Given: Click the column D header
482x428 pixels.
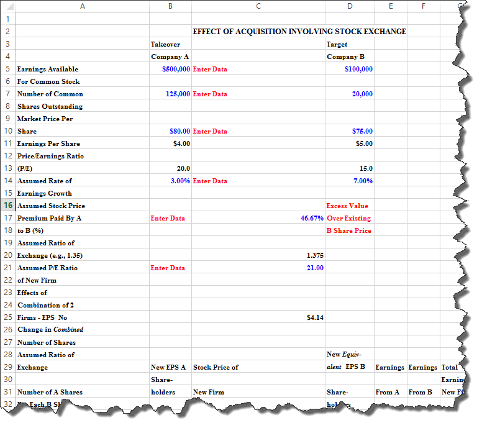Looking at the screenshot, I should pyautogui.click(x=349, y=6).
